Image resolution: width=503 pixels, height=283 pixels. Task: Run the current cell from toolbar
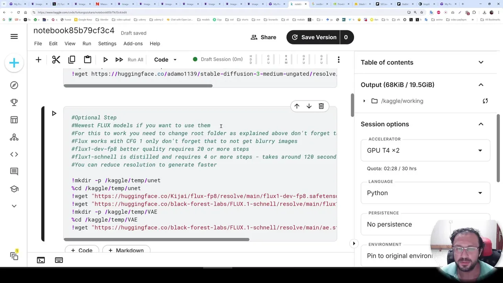105,60
